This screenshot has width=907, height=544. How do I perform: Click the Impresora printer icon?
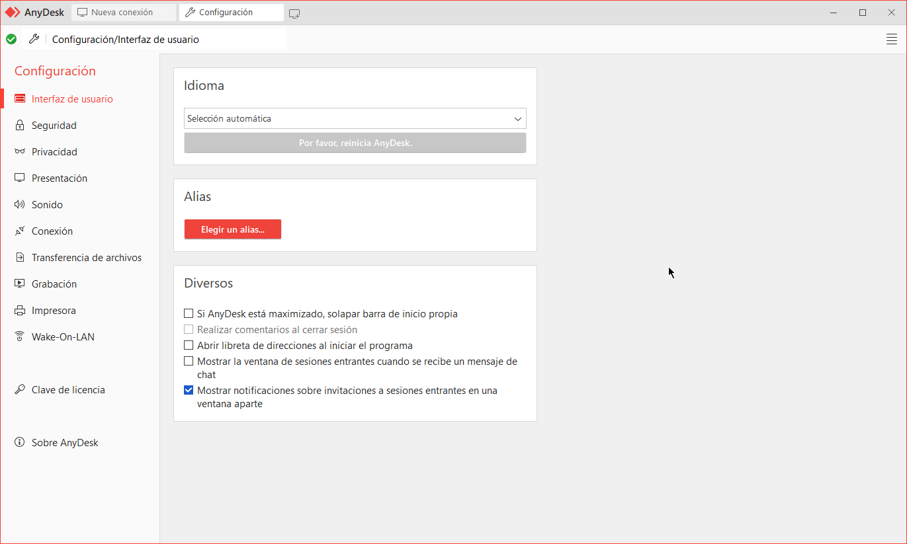click(19, 311)
